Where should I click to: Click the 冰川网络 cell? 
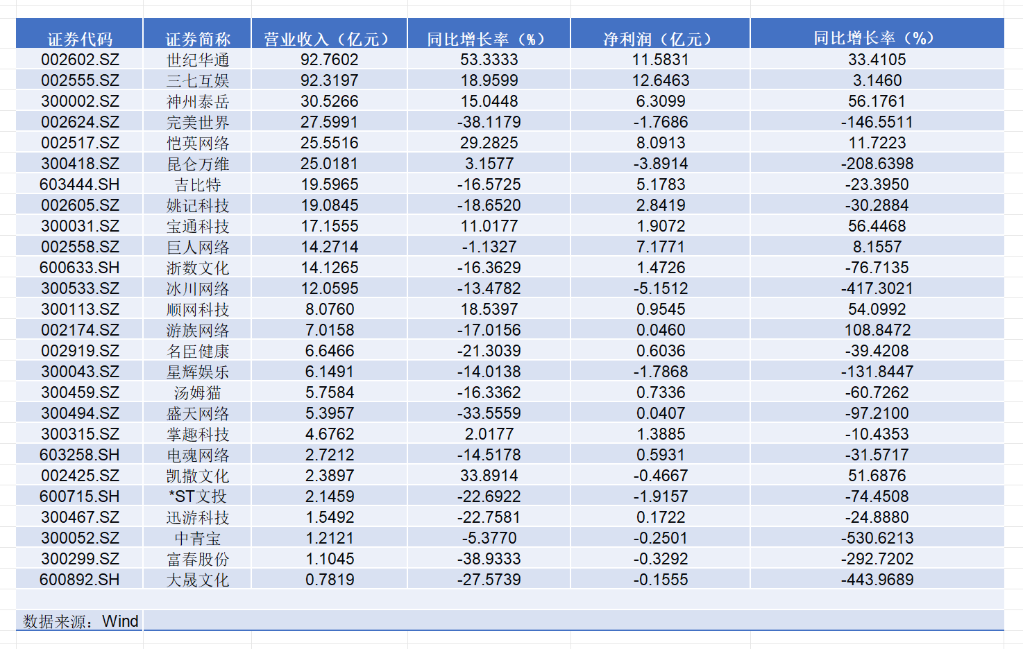198,288
